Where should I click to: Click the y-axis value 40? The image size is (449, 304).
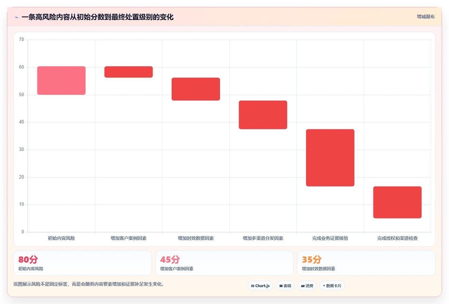coord(21,122)
